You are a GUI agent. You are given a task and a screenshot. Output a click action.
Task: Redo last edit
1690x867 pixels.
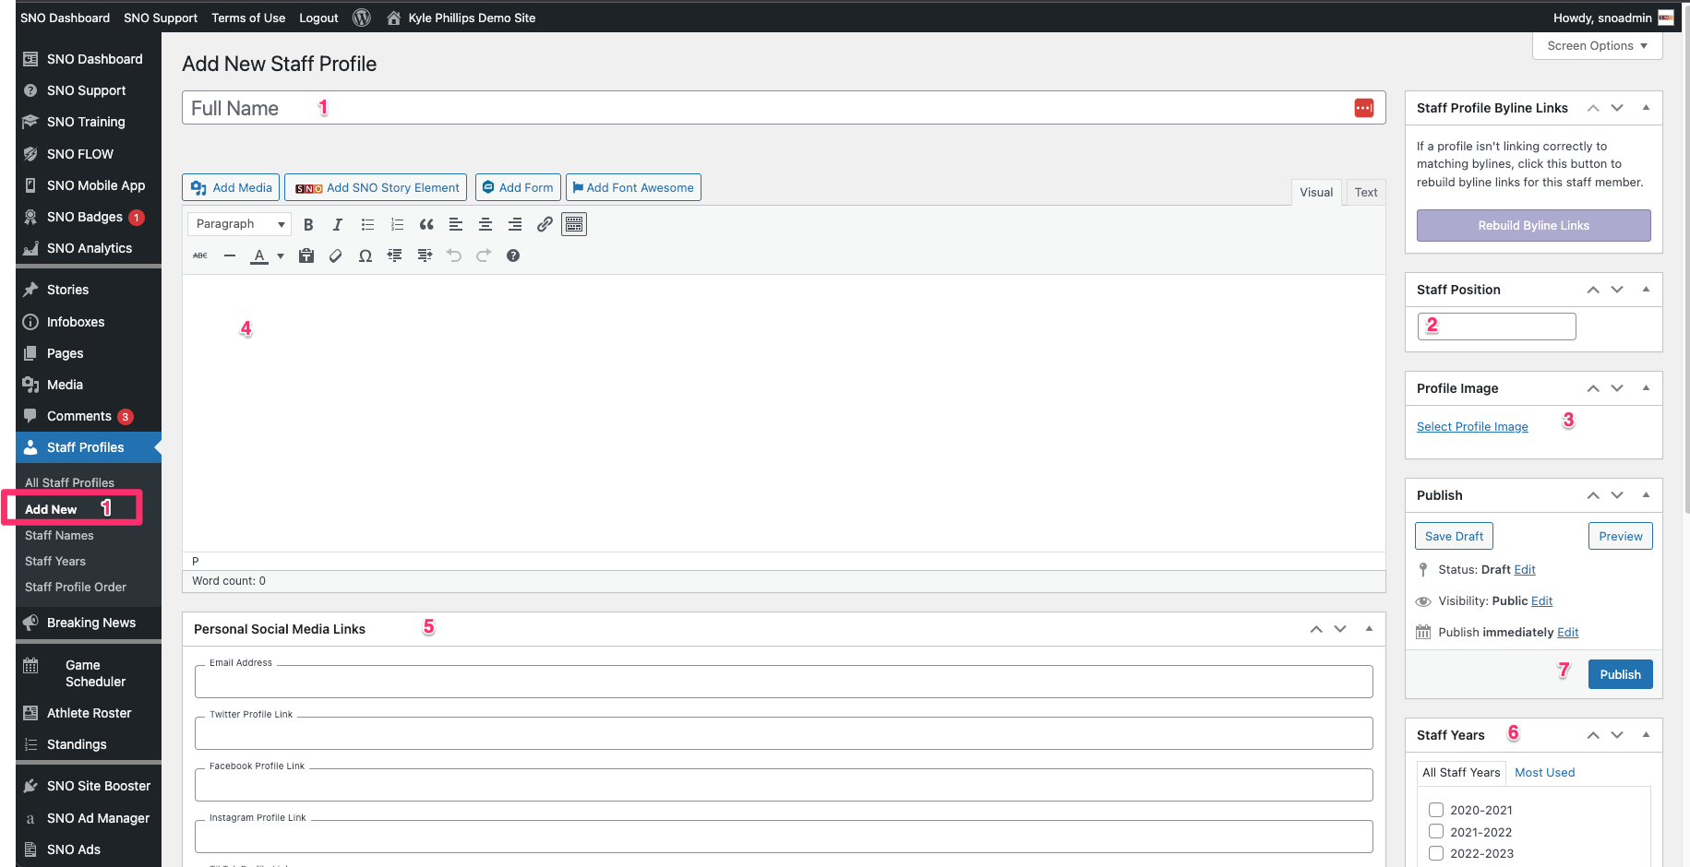click(x=484, y=255)
